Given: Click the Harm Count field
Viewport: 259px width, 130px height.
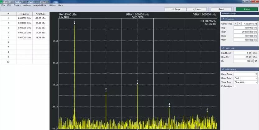Looking at the screenshot, I should click(246, 74).
